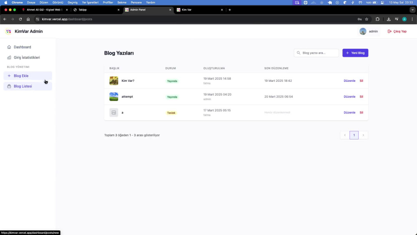Viewport: 417px width, 235px height.
Task: Click the Taslak status badge
Action: click(x=171, y=113)
